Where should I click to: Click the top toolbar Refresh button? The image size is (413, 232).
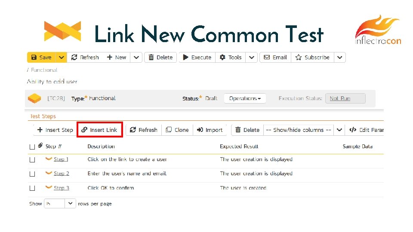[x=85, y=58]
